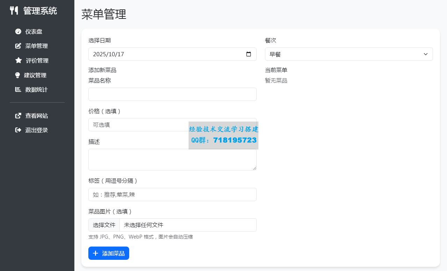Click the lightbulb suggestions icon

tap(17, 75)
